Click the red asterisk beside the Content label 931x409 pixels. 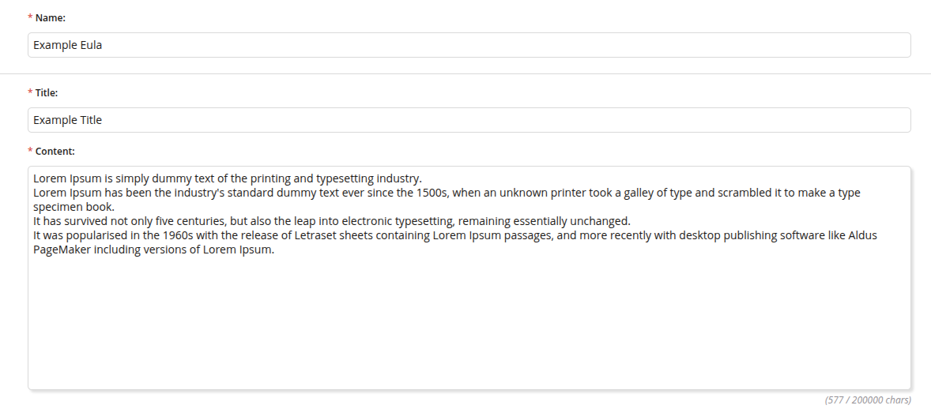coord(30,151)
